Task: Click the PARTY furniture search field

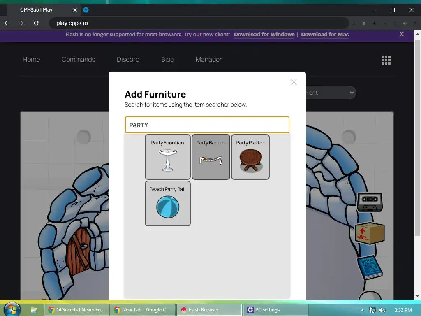Action: [x=207, y=125]
